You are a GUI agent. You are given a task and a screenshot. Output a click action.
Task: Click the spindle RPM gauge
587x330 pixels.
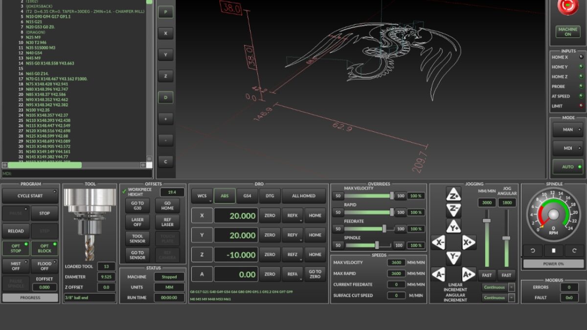coord(553,215)
